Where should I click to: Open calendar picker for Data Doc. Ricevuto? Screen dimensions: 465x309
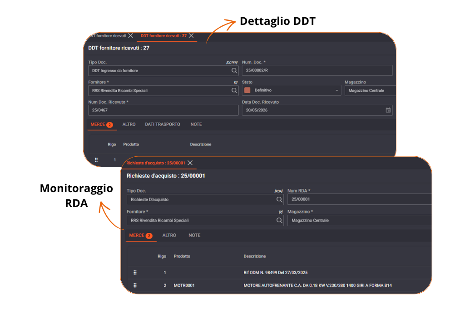388,110
